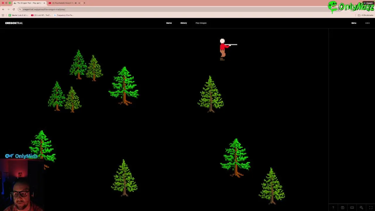This screenshot has height=211, width=375.
Task: Open the apps grid in bookmarks bar
Action: (3, 15)
